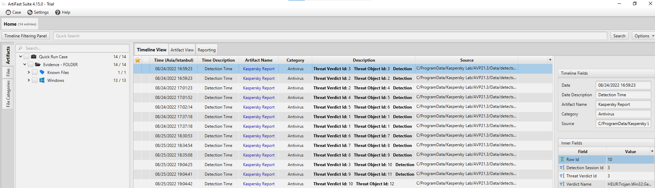Open the Files side tab
Image resolution: width=655 pixels, height=188 pixels.
(x=8, y=72)
